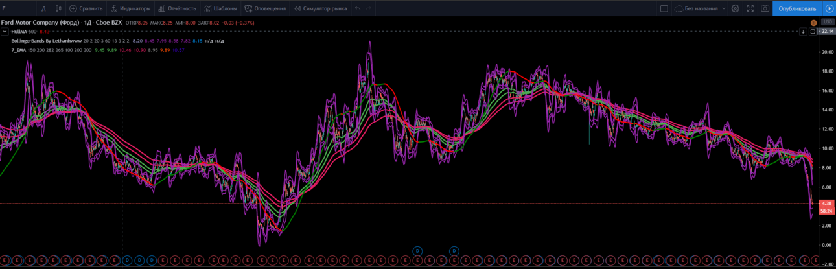
Task: Toggle auto-scale button near price axis
Action: pos(813,31)
